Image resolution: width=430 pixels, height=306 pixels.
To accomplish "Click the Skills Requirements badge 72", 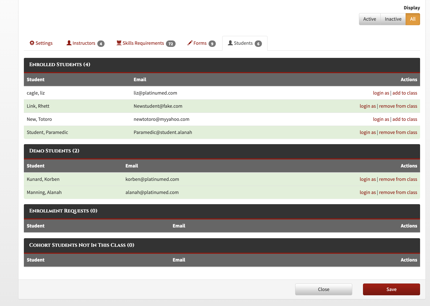I will pos(171,44).
